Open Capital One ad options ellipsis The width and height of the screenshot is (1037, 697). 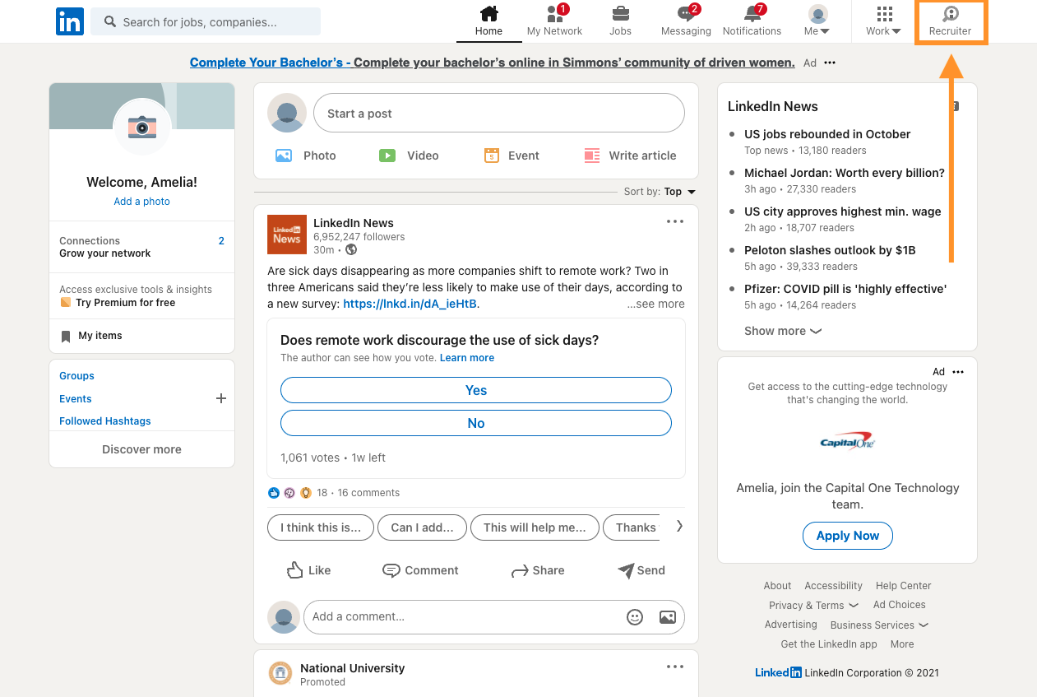[x=957, y=372]
